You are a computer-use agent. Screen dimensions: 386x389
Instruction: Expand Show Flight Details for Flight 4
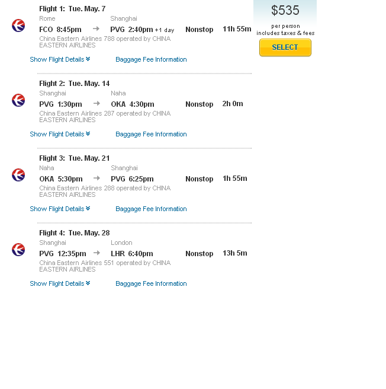click(x=60, y=283)
